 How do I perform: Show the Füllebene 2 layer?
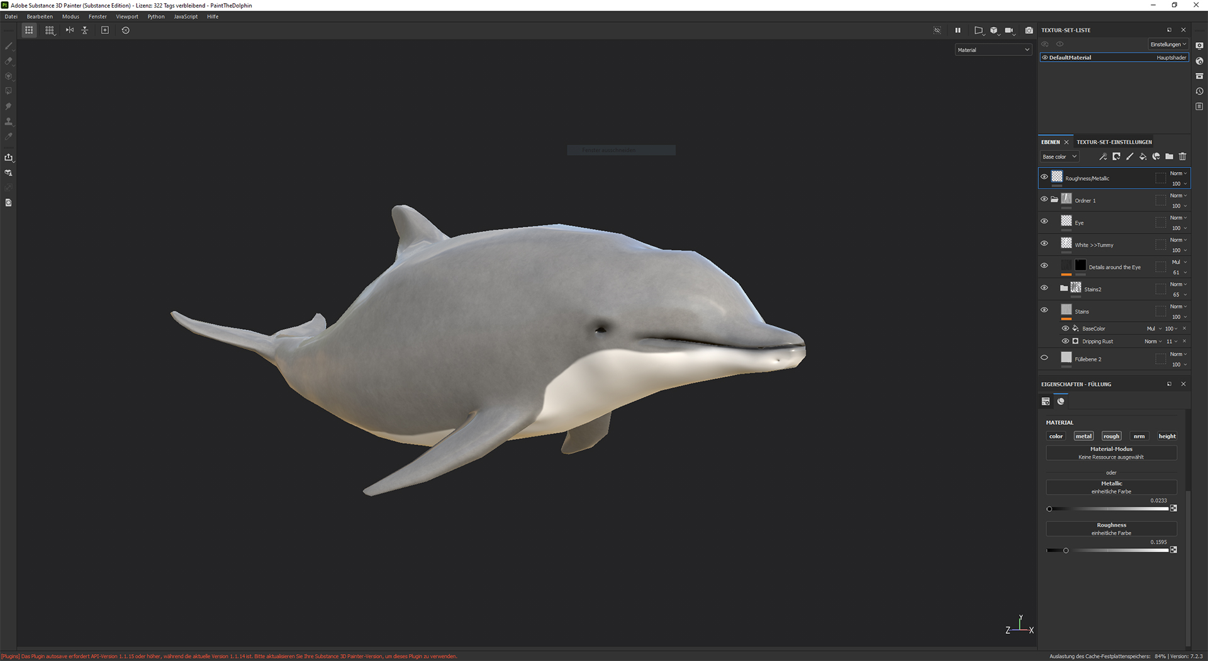[1044, 358]
